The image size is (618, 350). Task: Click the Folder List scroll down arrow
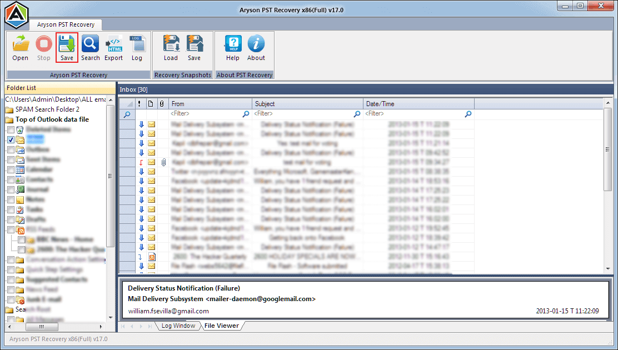[x=111, y=318]
